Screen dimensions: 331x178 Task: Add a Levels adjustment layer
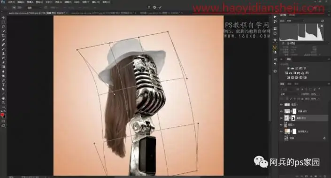coord(293,69)
